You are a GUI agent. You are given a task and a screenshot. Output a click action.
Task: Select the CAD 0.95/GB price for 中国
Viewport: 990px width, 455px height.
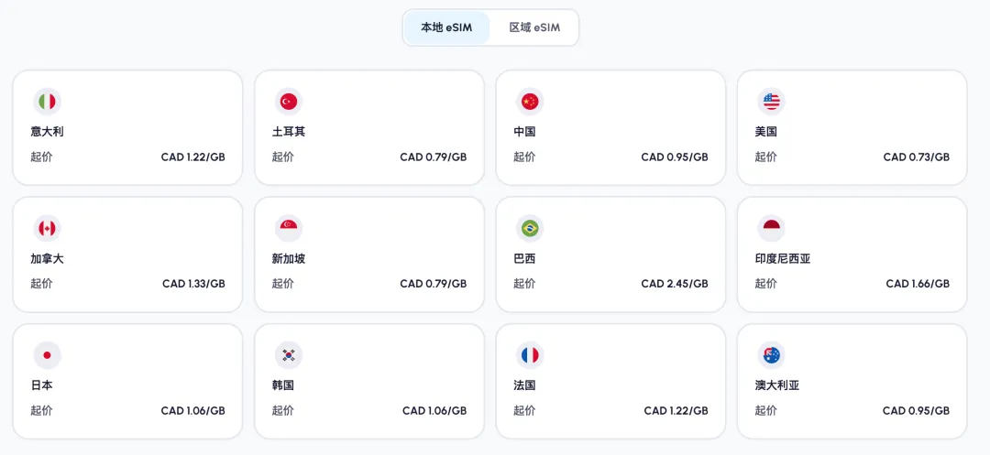674,157
